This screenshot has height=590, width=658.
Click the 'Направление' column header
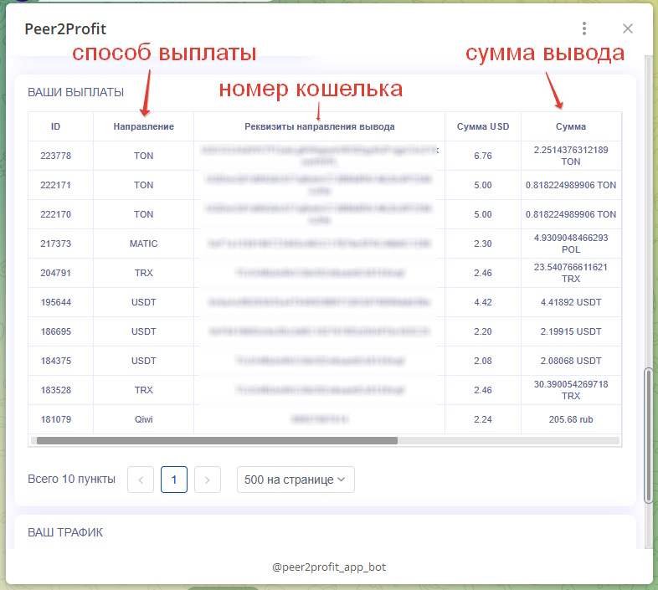tap(143, 126)
